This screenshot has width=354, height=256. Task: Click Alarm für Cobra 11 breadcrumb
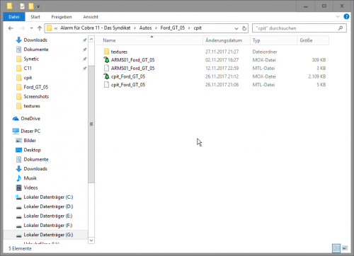tap(96, 28)
